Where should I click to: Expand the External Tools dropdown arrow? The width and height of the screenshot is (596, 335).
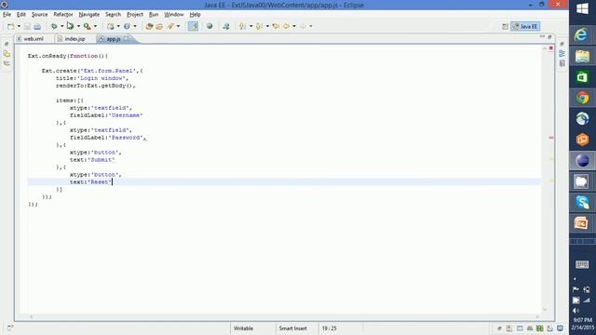point(95,26)
